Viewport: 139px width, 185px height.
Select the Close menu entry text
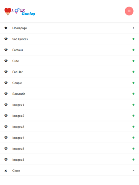coord(16,171)
